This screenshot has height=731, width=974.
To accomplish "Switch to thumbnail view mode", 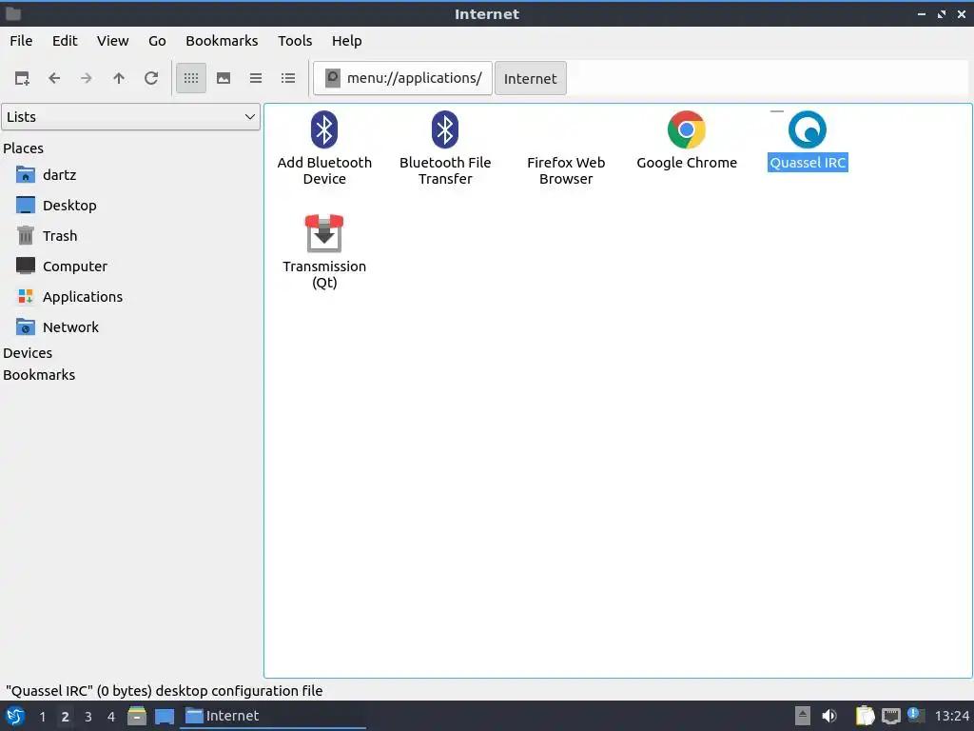I will tap(224, 78).
